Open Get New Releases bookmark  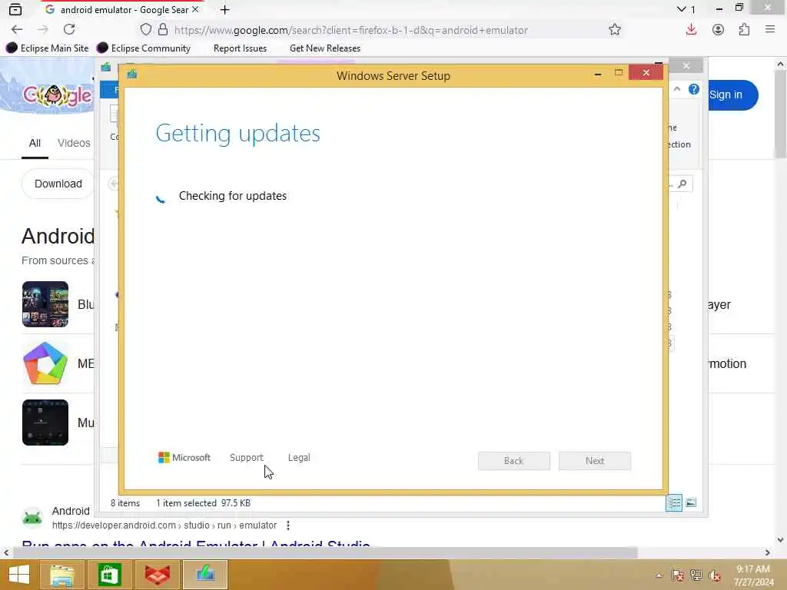click(x=325, y=48)
